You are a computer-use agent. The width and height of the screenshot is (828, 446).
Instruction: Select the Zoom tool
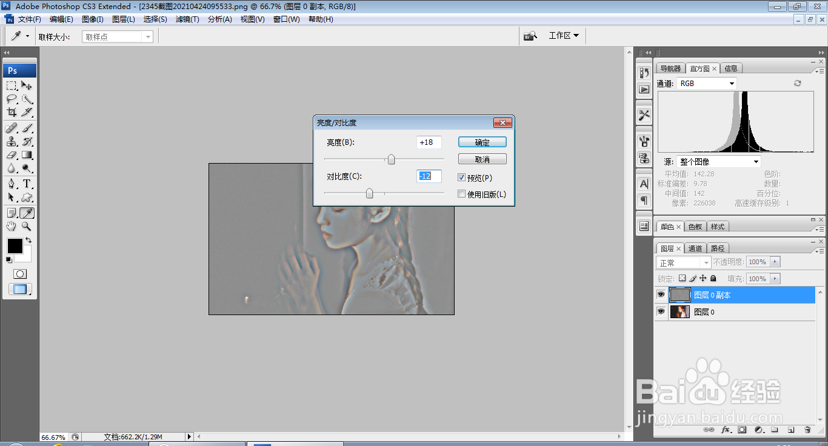[x=27, y=226]
